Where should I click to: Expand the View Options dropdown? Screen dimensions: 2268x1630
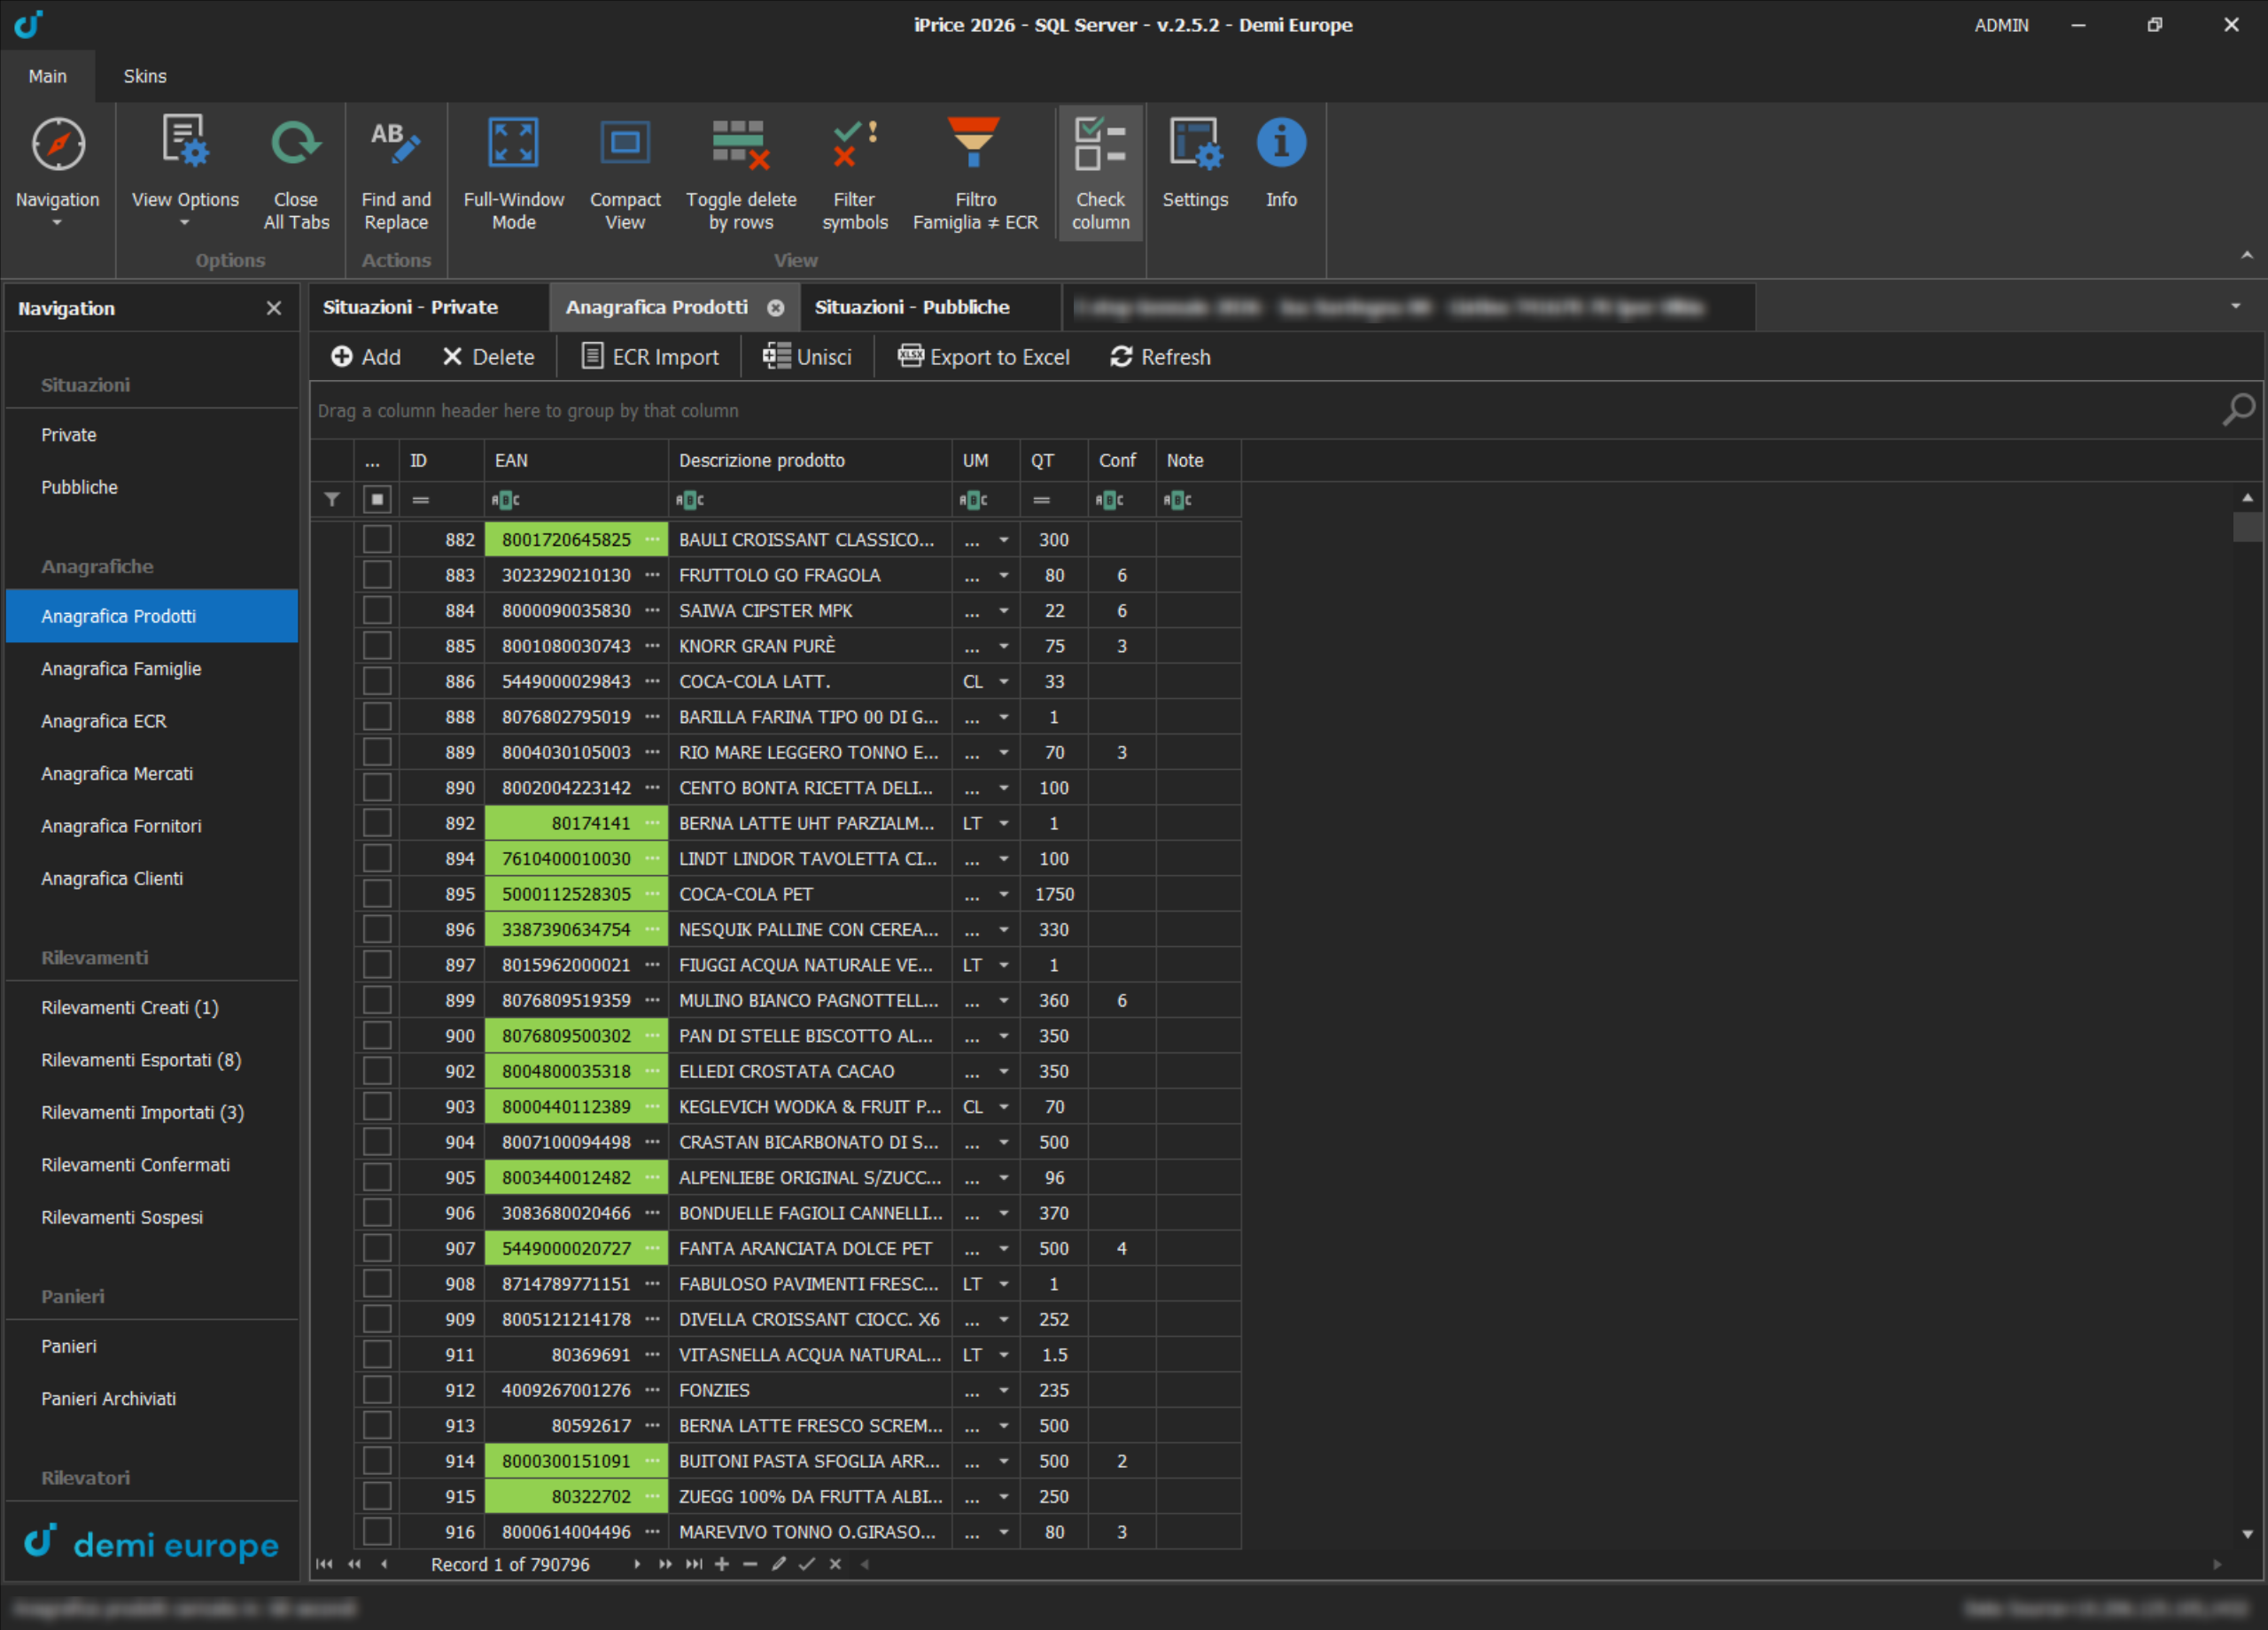(185, 222)
